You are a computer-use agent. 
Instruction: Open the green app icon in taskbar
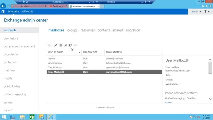click(32, 117)
